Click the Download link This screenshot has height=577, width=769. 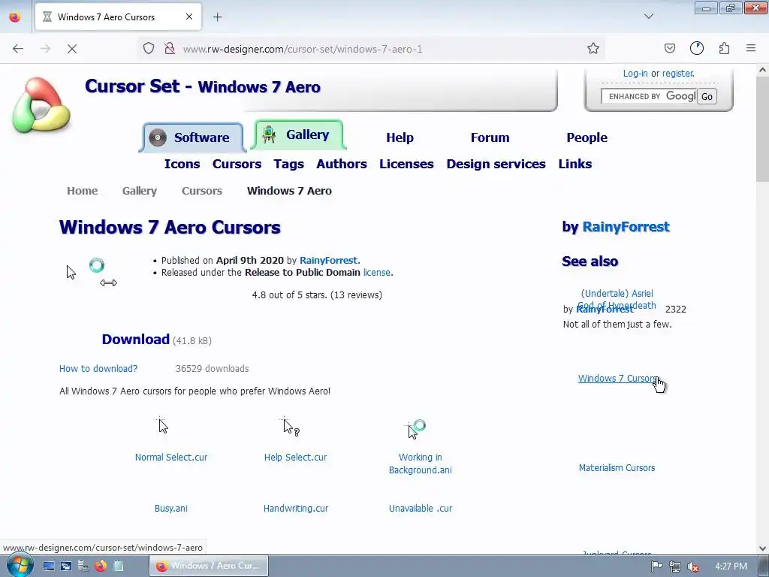(135, 339)
